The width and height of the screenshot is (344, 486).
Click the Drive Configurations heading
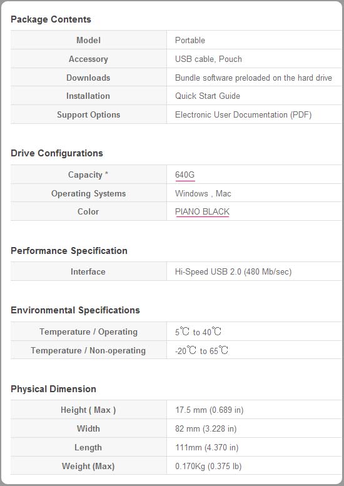coord(57,153)
